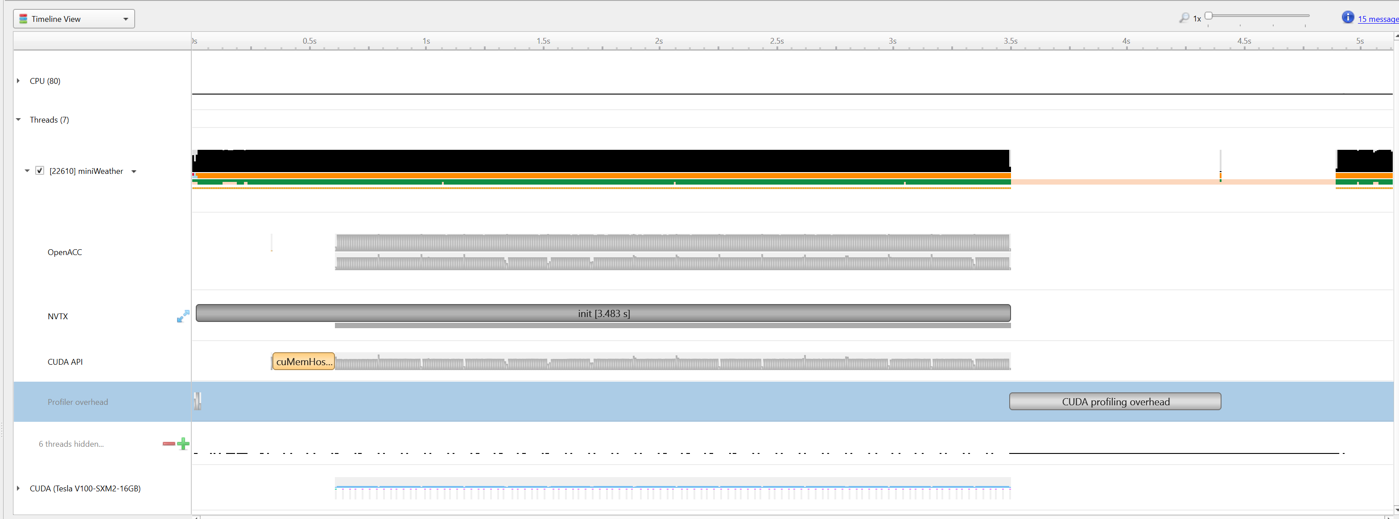Screen dimensions: 1399x519
Task: Collapse the Threads (7) group
Action: click(18, 119)
